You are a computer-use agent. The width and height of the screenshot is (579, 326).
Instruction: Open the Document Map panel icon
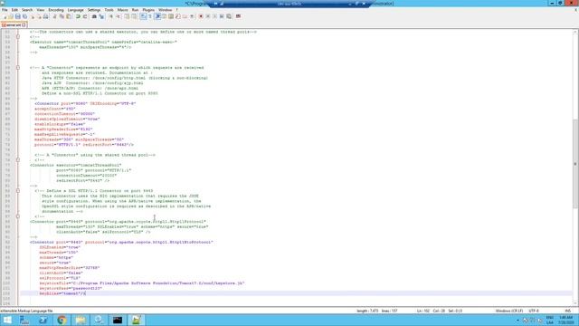(x=171, y=16)
